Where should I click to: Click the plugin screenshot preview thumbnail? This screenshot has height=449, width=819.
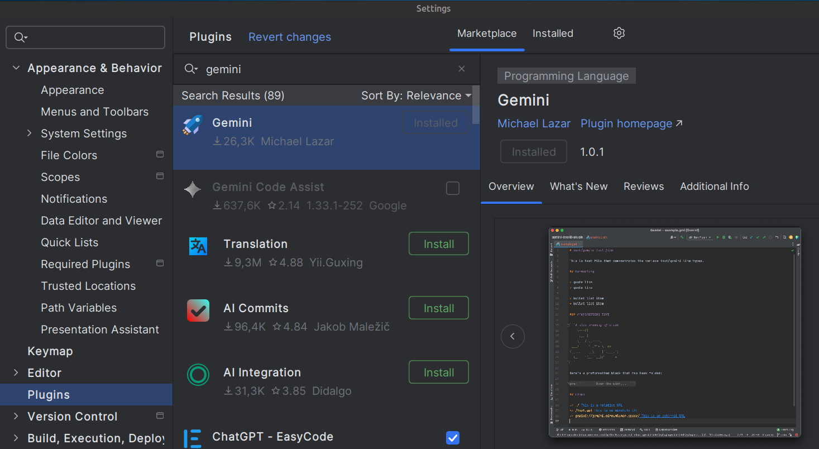[674, 332]
